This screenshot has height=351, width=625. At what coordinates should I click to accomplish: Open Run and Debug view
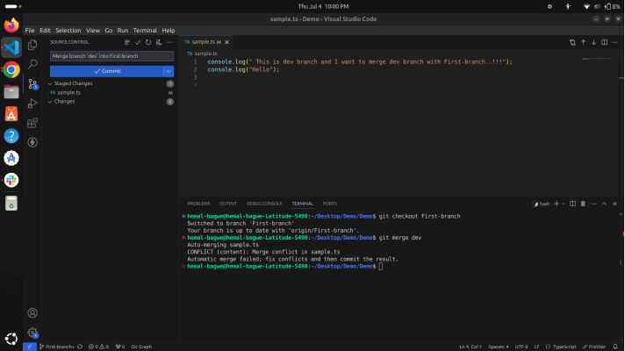click(32, 104)
